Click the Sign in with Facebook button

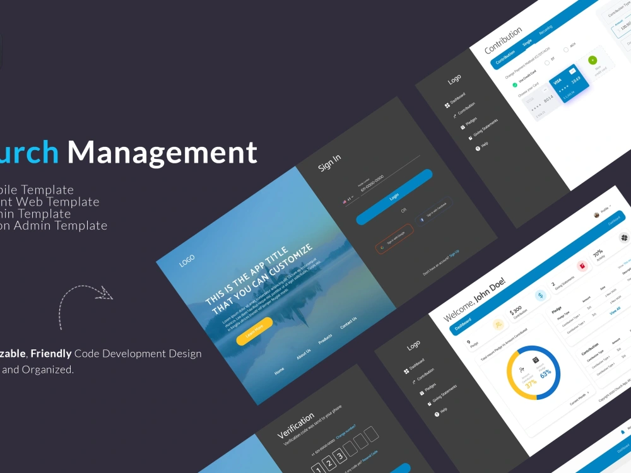[x=434, y=211]
